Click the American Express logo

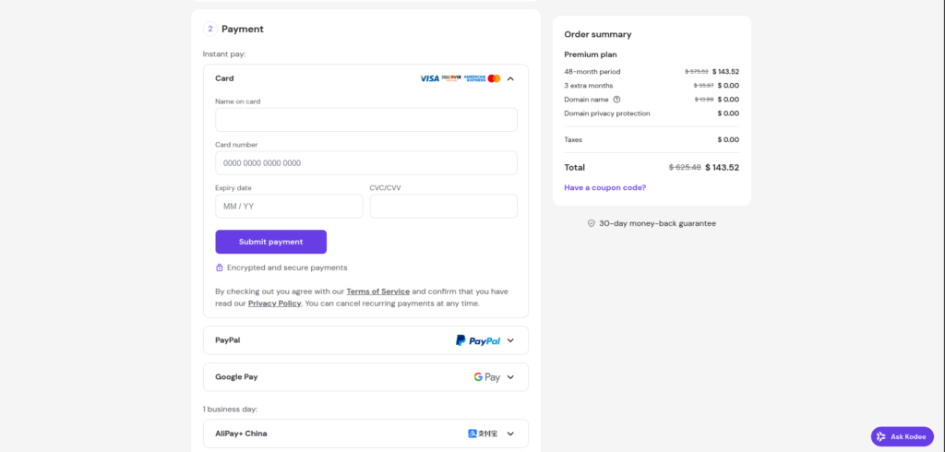(474, 78)
